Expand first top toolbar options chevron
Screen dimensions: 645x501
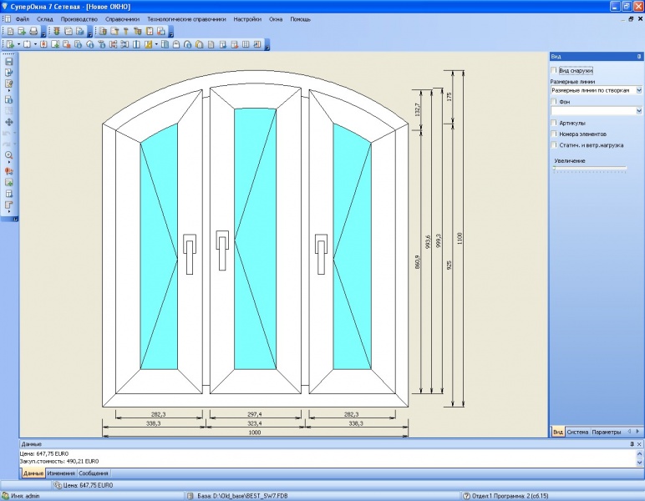point(43,33)
